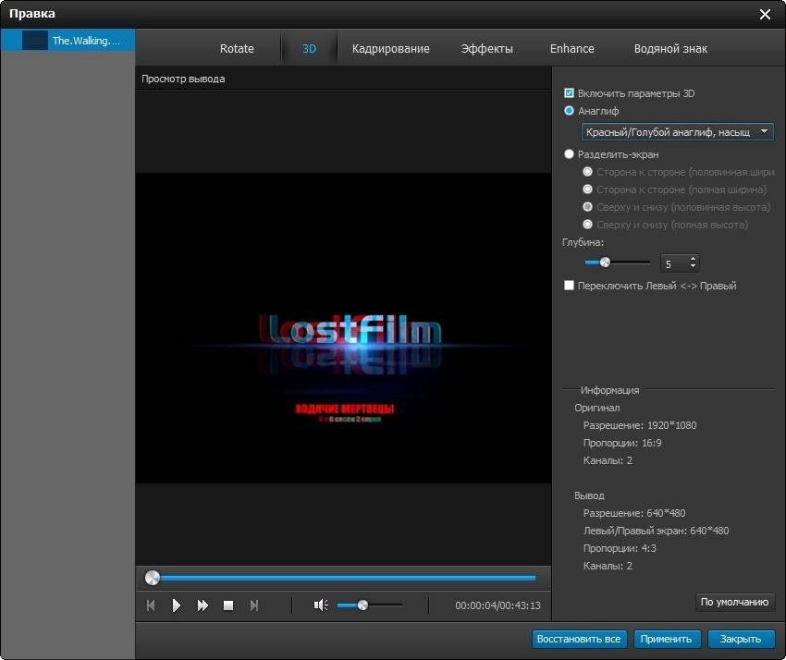
Task: Click the Левый/Правый экран: 640*480 text
Action: (x=656, y=531)
